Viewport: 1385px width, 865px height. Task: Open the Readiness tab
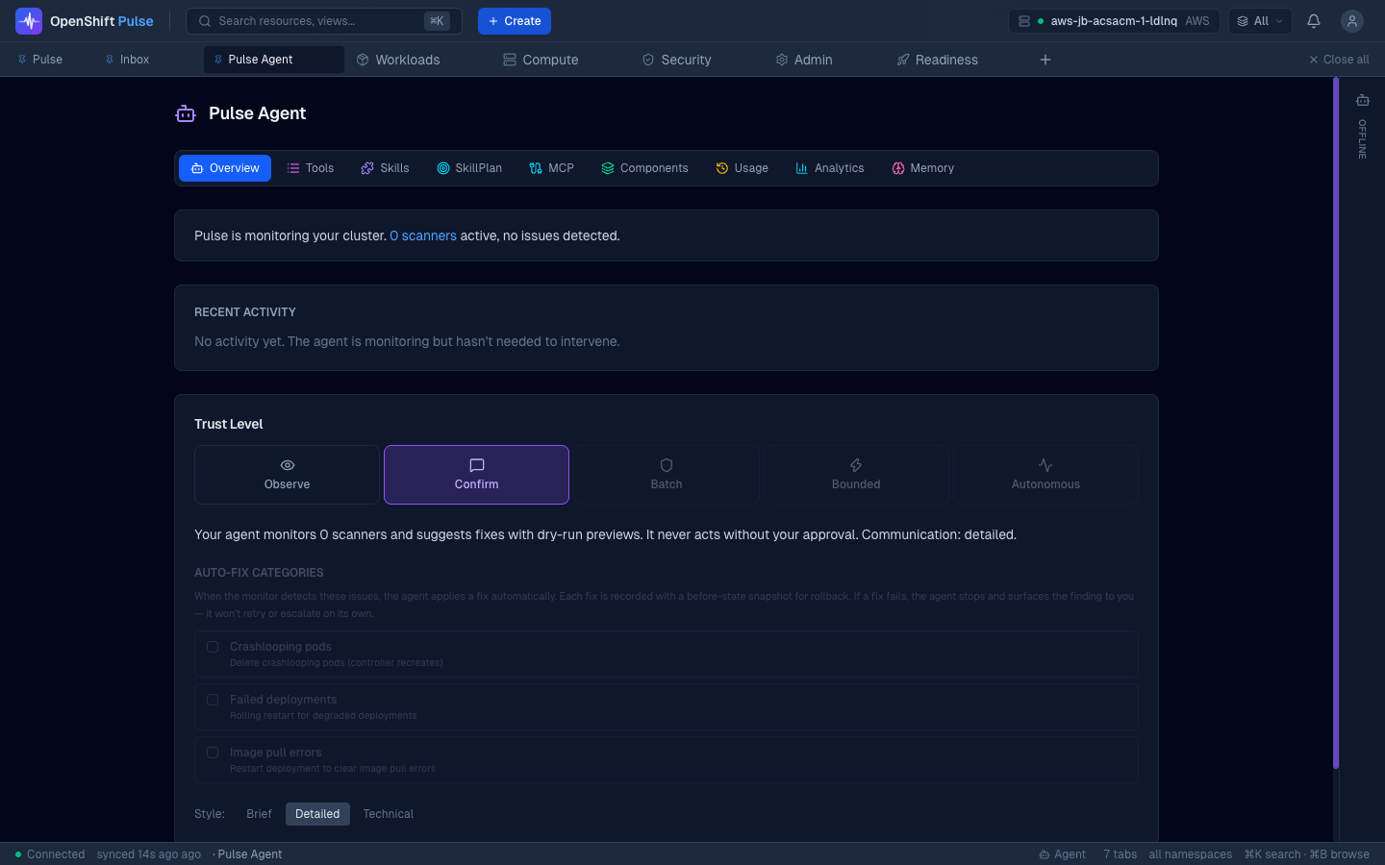tap(938, 60)
